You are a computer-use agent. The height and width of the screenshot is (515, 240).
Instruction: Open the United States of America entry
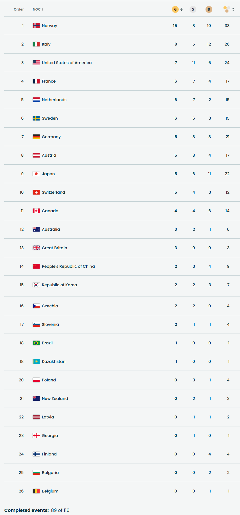point(67,63)
